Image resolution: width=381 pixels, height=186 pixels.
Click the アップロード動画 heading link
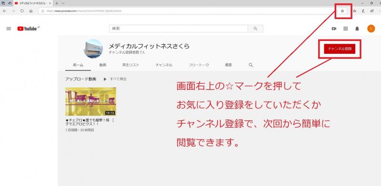[x=80, y=79]
